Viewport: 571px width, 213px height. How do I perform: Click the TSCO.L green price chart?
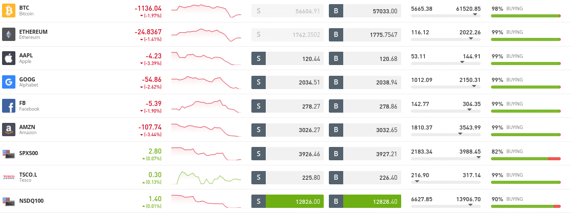click(x=206, y=177)
